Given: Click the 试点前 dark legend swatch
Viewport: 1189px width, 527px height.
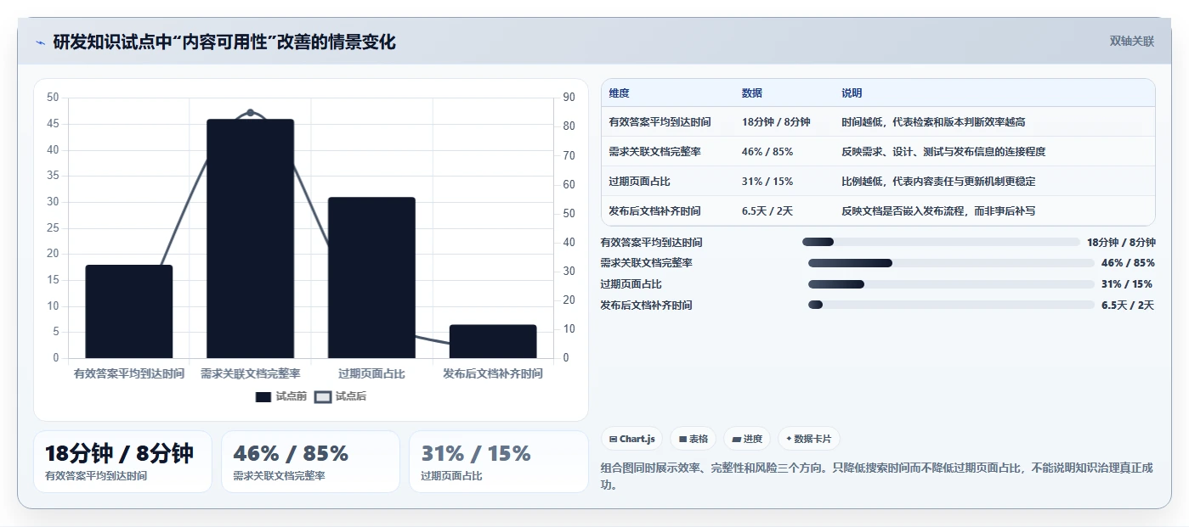Looking at the screenshot, I should point(263,397).
